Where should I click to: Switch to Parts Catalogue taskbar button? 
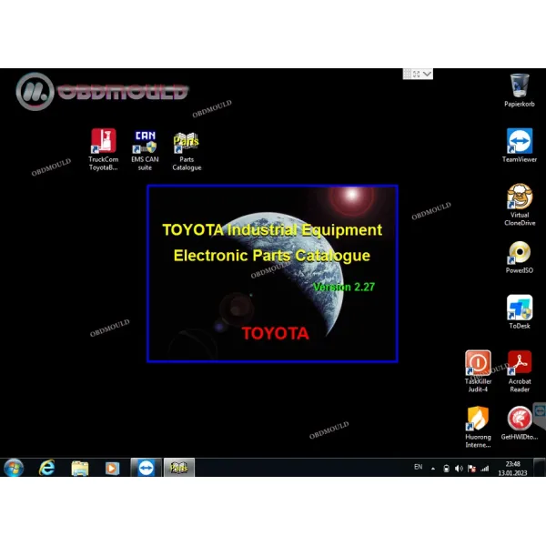[178, 468]
